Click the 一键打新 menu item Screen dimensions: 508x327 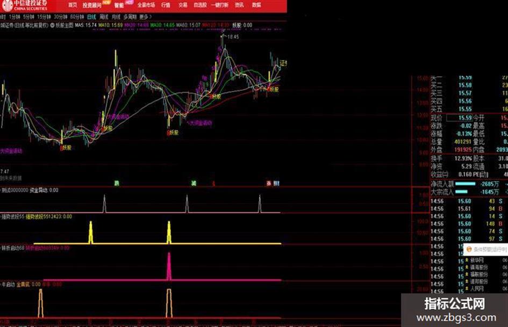coord(220,5)
